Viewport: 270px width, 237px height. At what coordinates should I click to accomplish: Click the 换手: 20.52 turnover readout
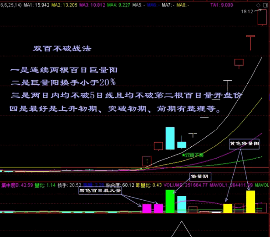pos(69,185)
